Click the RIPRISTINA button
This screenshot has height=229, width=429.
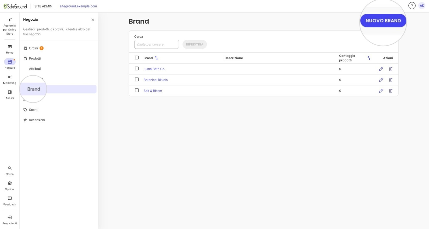click(x=195, y=44)
